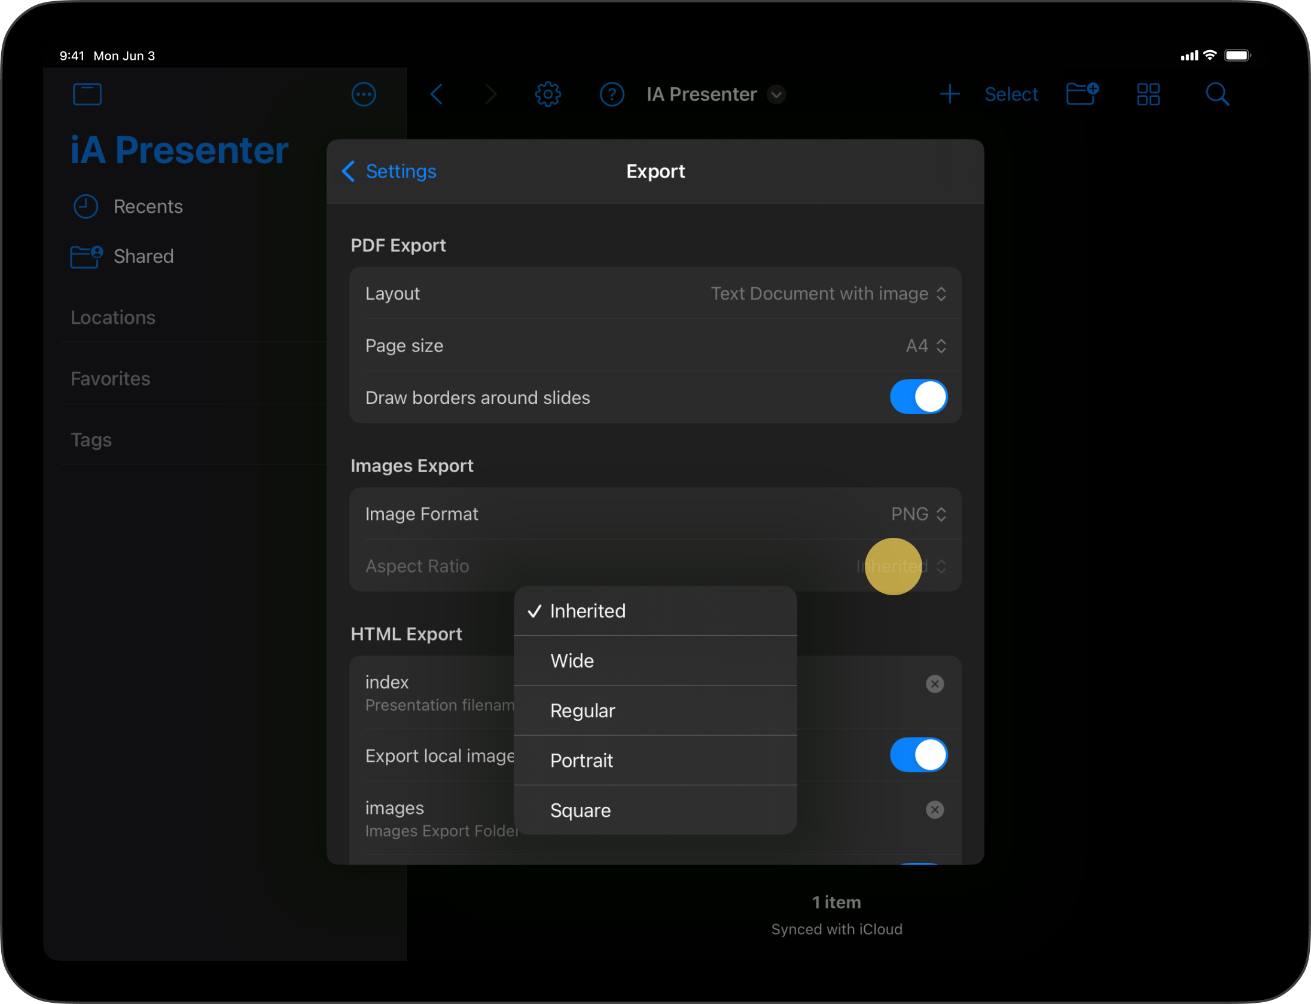Click the PDF Export heading
Viewport: 1311px width, 1004px height.
(398, 245)
